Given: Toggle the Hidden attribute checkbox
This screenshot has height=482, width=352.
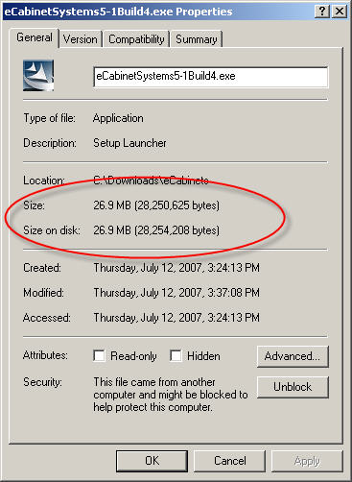Looking at the screenshot, I should (x=176, y=355).
